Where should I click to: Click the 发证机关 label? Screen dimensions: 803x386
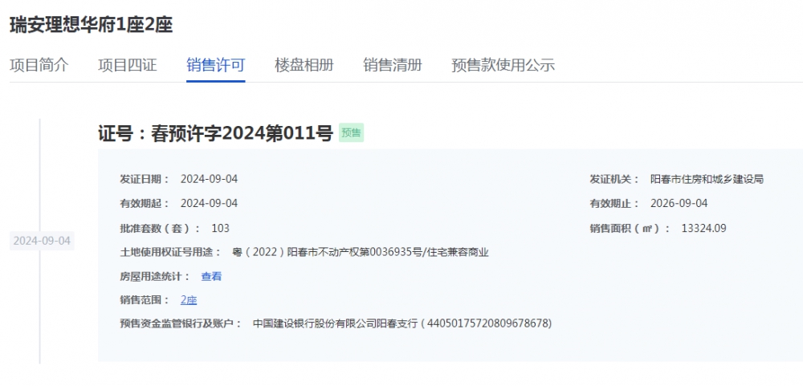(614, 179)
